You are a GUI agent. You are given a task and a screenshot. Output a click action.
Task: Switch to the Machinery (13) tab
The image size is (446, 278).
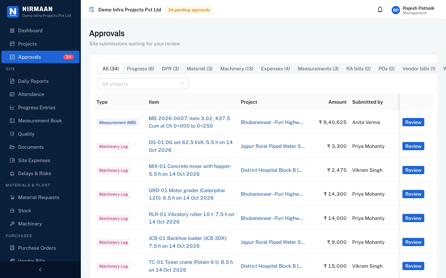(x=237, y=69)
